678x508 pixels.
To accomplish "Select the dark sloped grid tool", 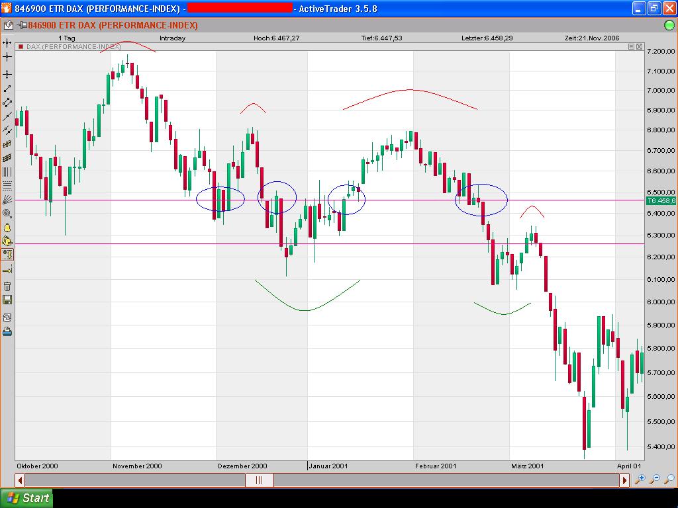I will [x=7, y=158].
